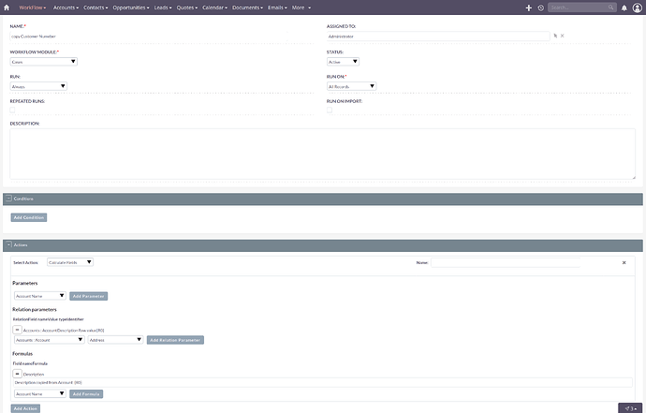Open the Opportunities menu

point(131,7)
